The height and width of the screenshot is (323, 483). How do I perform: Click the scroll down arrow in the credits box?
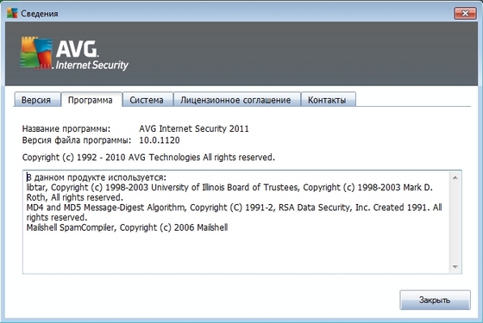[x=455, y=267]
